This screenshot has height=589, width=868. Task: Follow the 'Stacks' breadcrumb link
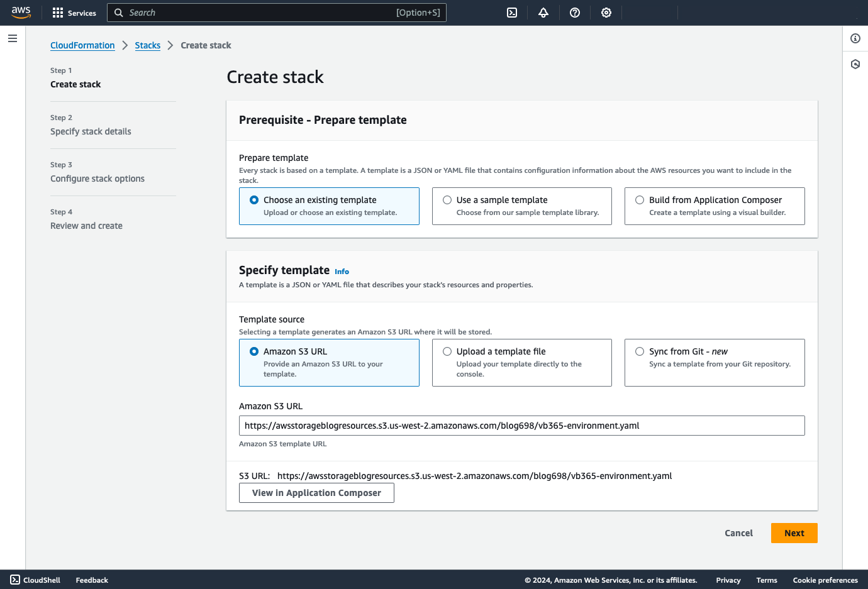coord(147,45)
